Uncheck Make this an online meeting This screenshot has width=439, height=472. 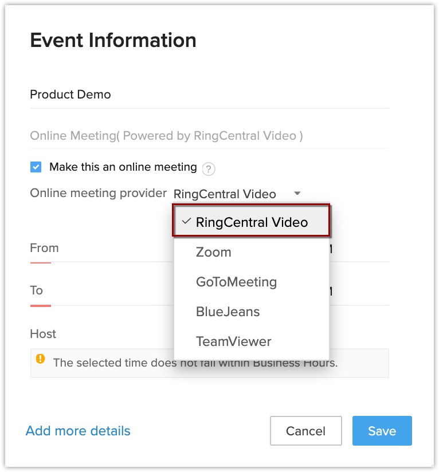tap(36, 167)
